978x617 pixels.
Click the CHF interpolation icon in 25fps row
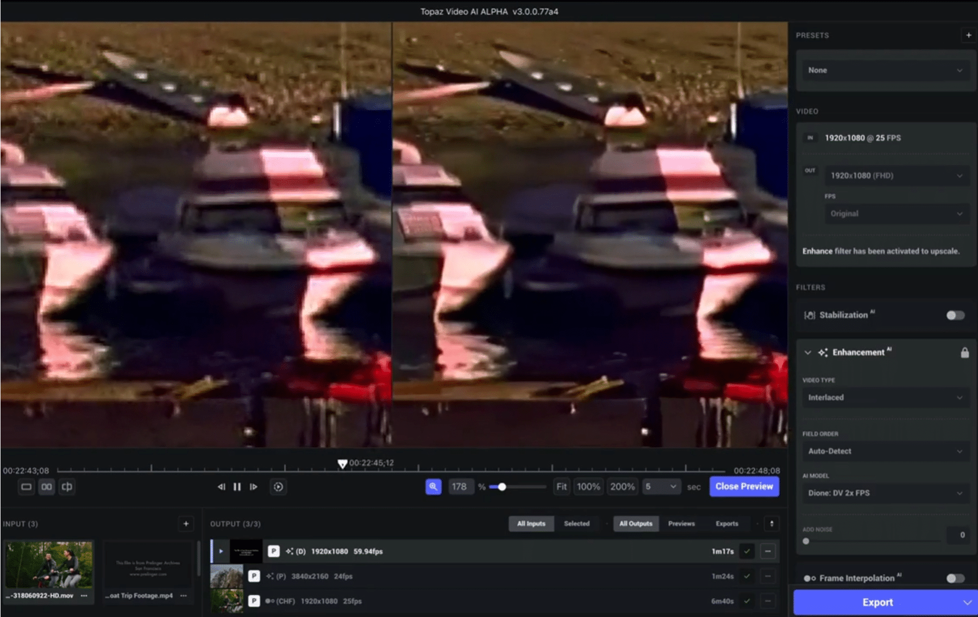pos(269,601)
